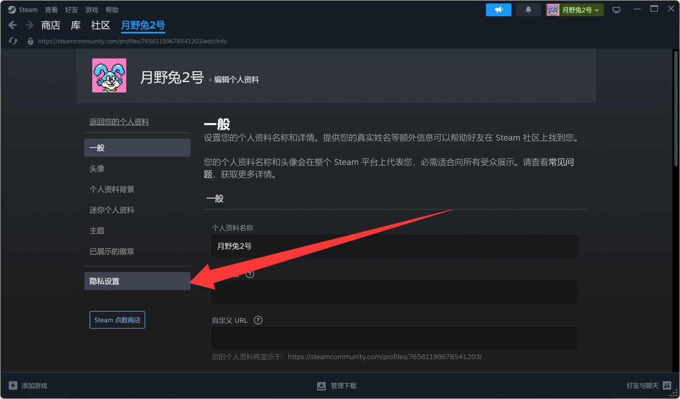Open the 游戏 menu
Image resolution: width=680 pixels, height=399 pixels.
[x=92, y=10]
